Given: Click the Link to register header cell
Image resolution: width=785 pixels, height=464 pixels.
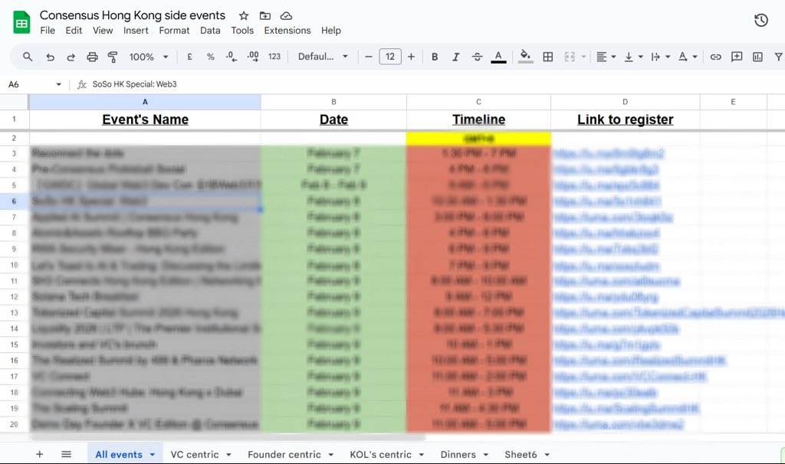Looking at the screenshot, I should 626,120.
